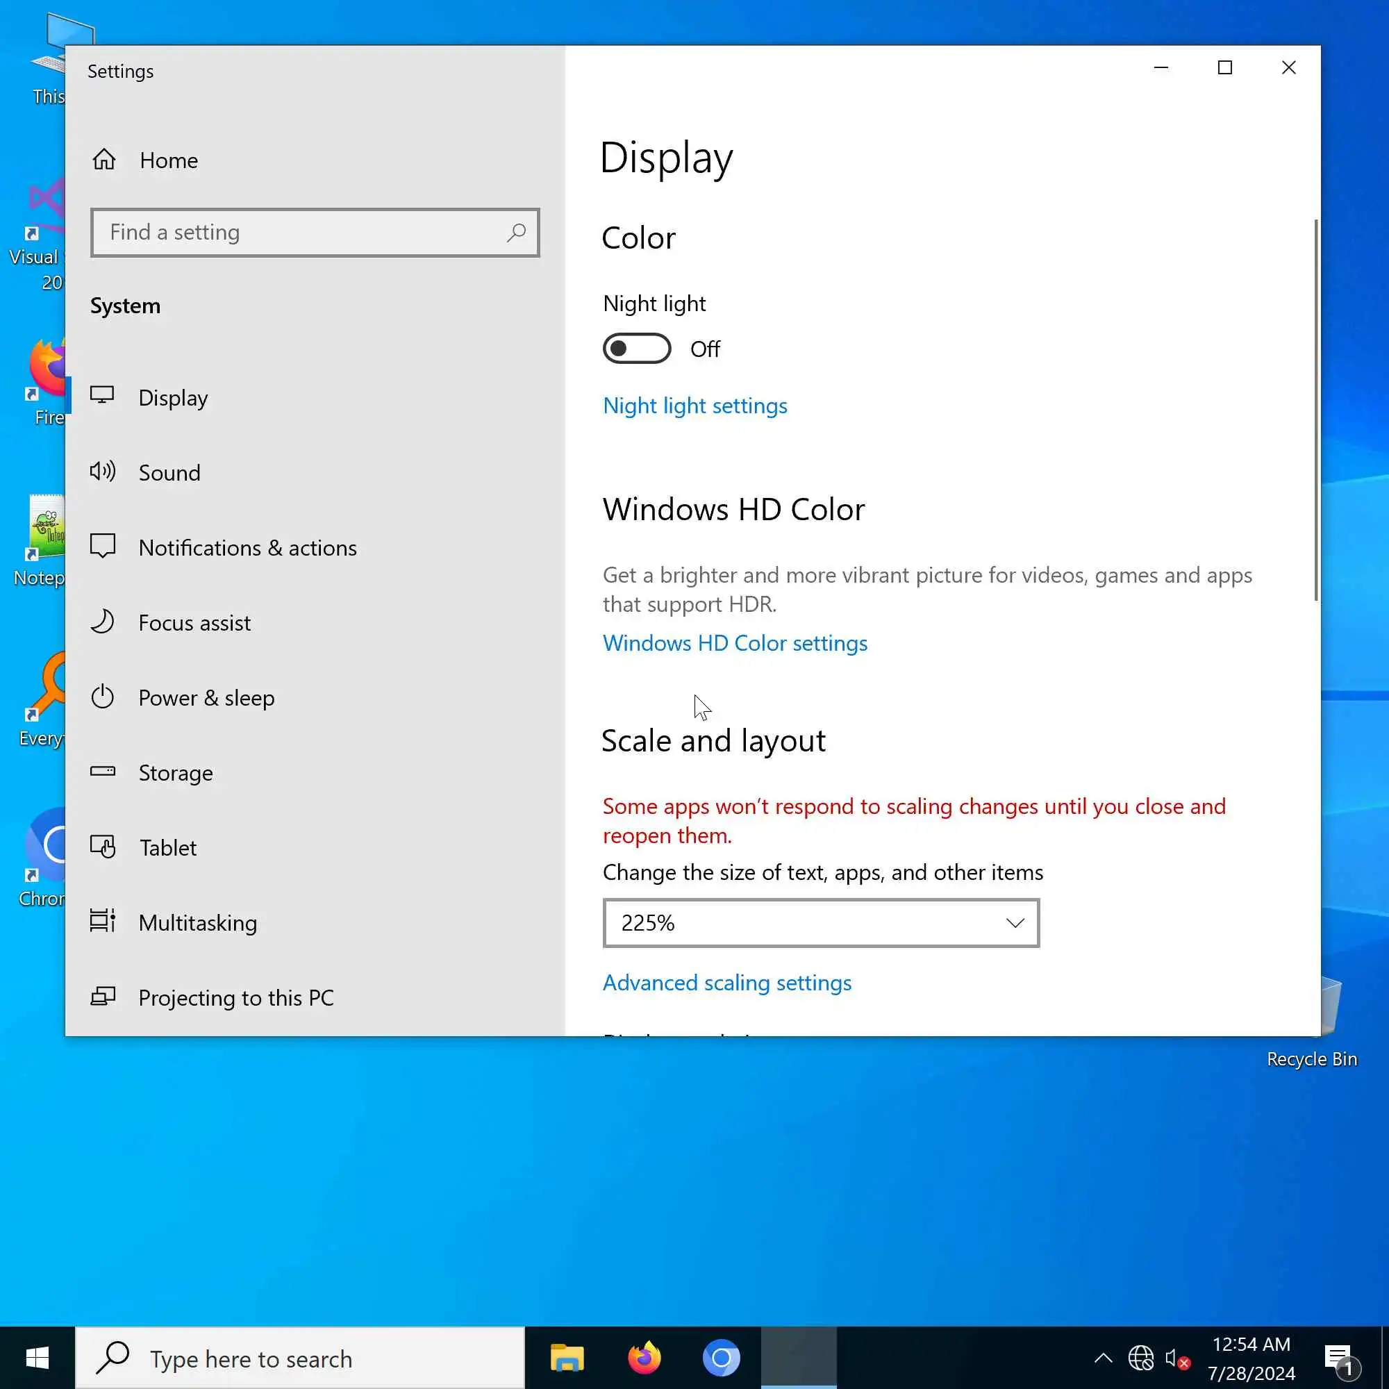Click the Multitasking icon
1389x1389 pixels.
click(102, 922)
